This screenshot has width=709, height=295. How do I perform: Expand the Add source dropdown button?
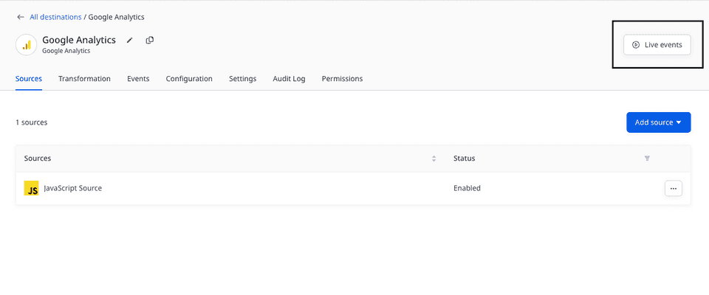click(x=658, y=122)
